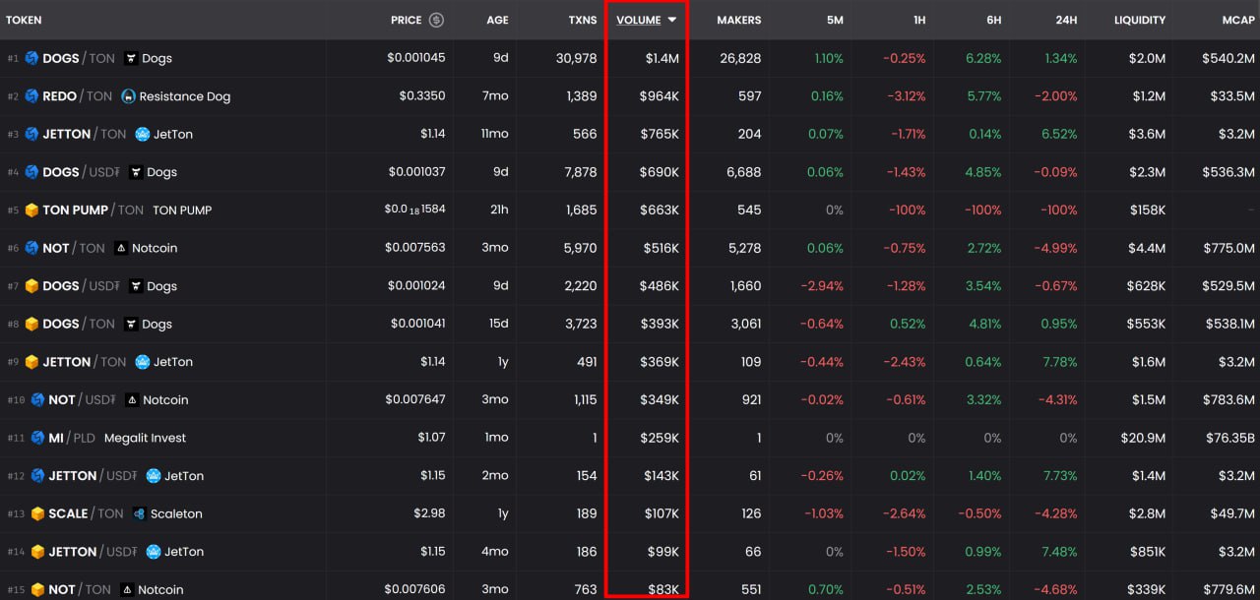Image resolution: width=1260 pixels, height=600 pixels.
Task: Open the SCALE / TON pair
Action: tap(630, 513)
